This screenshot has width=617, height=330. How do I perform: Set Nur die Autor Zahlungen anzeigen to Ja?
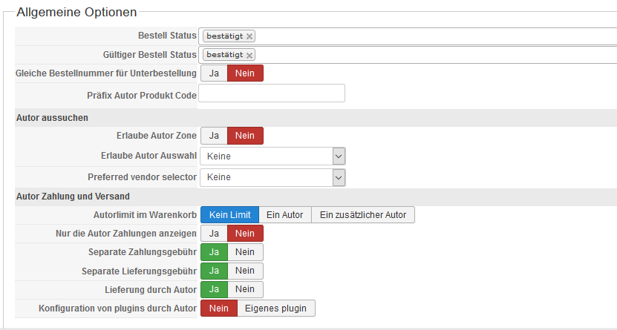(x=214, y=234)
